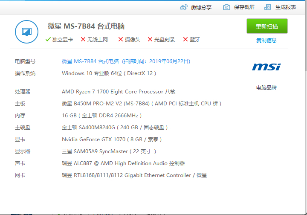Click the 光盘刻录 feature label
The image size is (307, 215).
coord(165,40)
